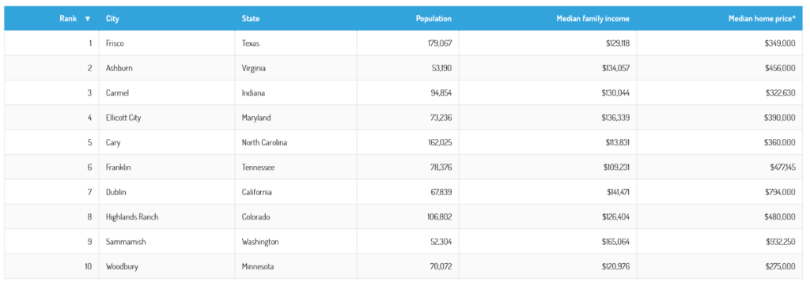Sort by Median family income header
This screenshot has width=810, height=286.
[x=592, y=19]
